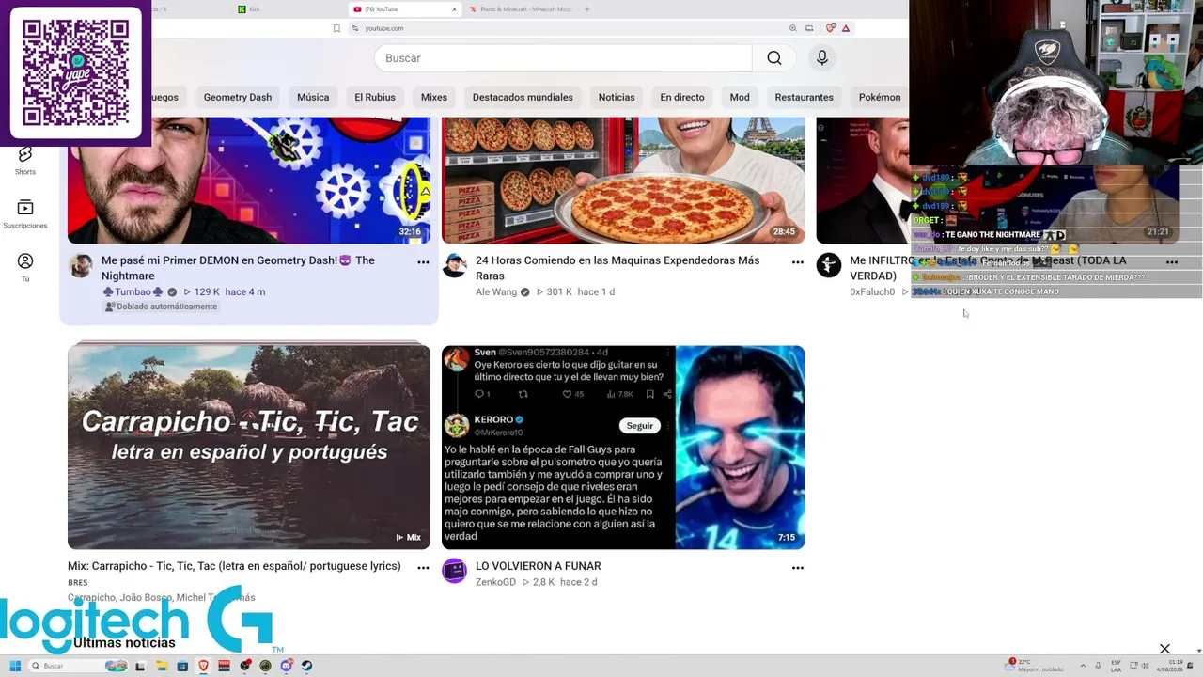Open the KERORO tweet video thumbnail

(x=623, y=448)
